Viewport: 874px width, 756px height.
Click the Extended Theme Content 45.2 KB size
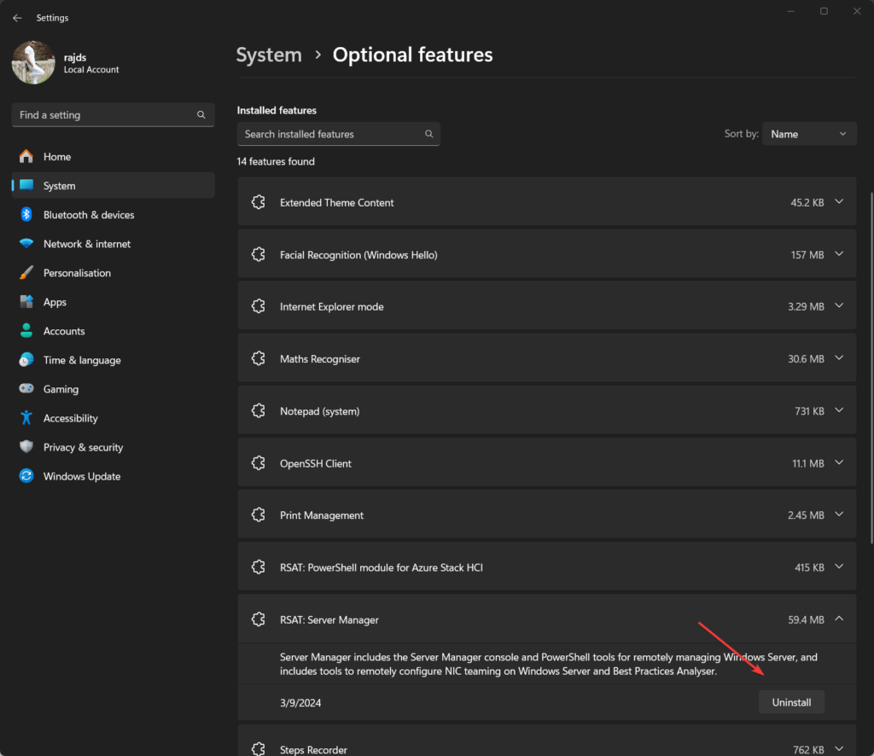tap(807, 203)
